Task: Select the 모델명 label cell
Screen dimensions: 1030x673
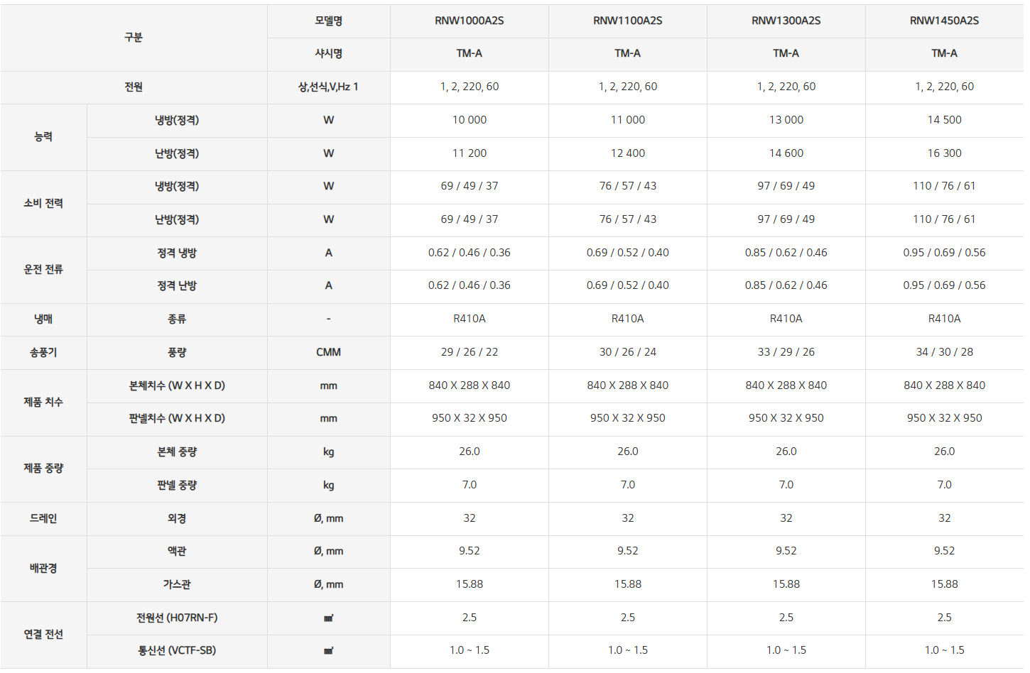Action: click(x=329, y=21)
